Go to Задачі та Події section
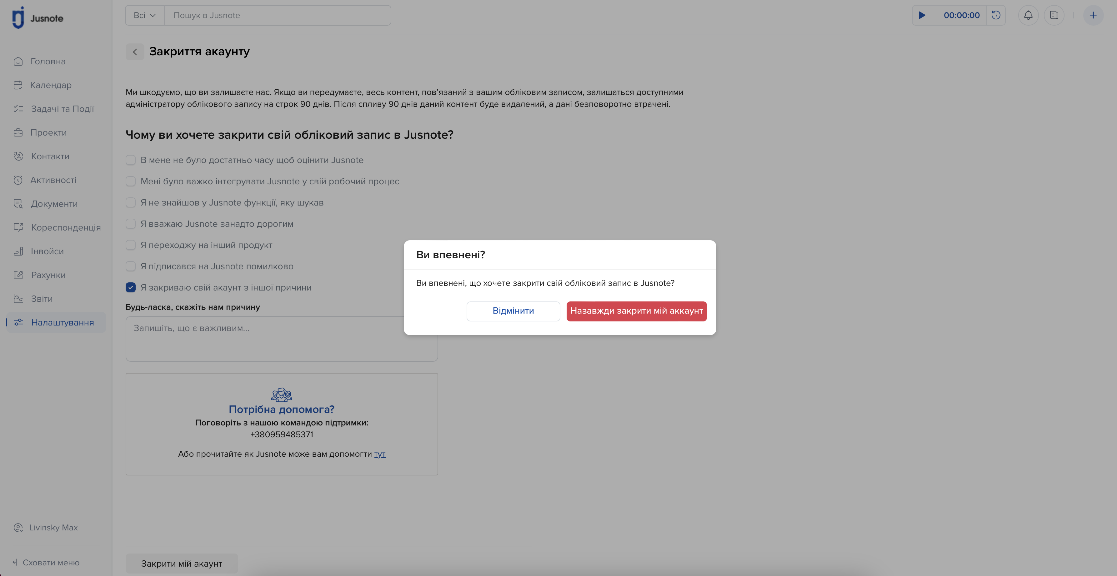The image size is (1117, 576). 63,109
